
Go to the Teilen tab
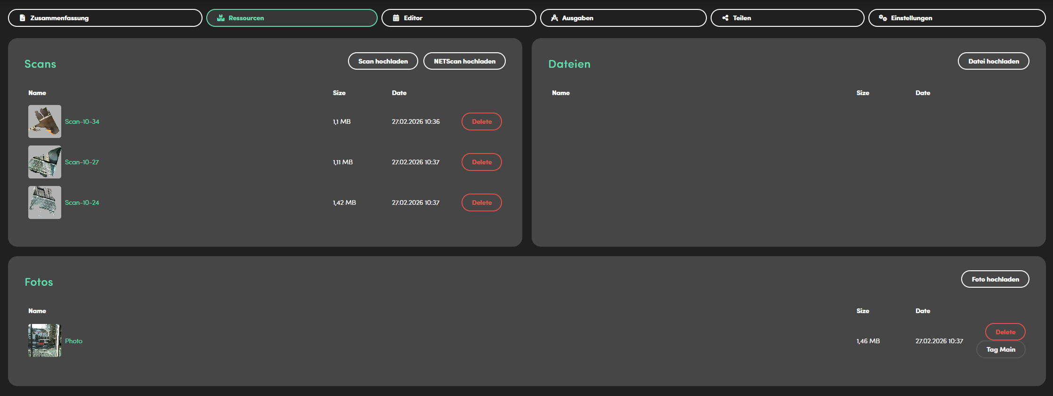(787, 18)
